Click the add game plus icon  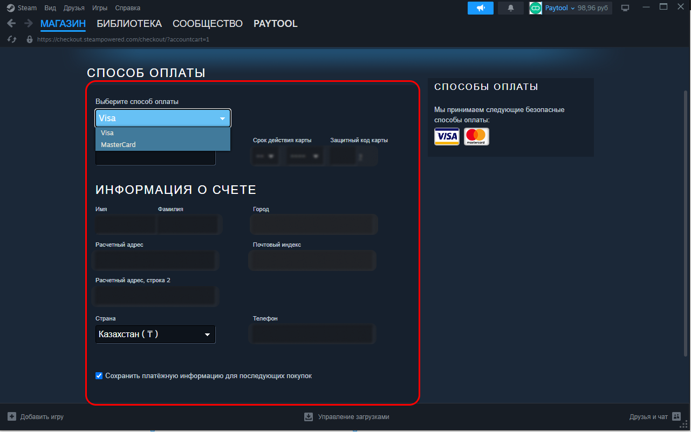(12, 416)
